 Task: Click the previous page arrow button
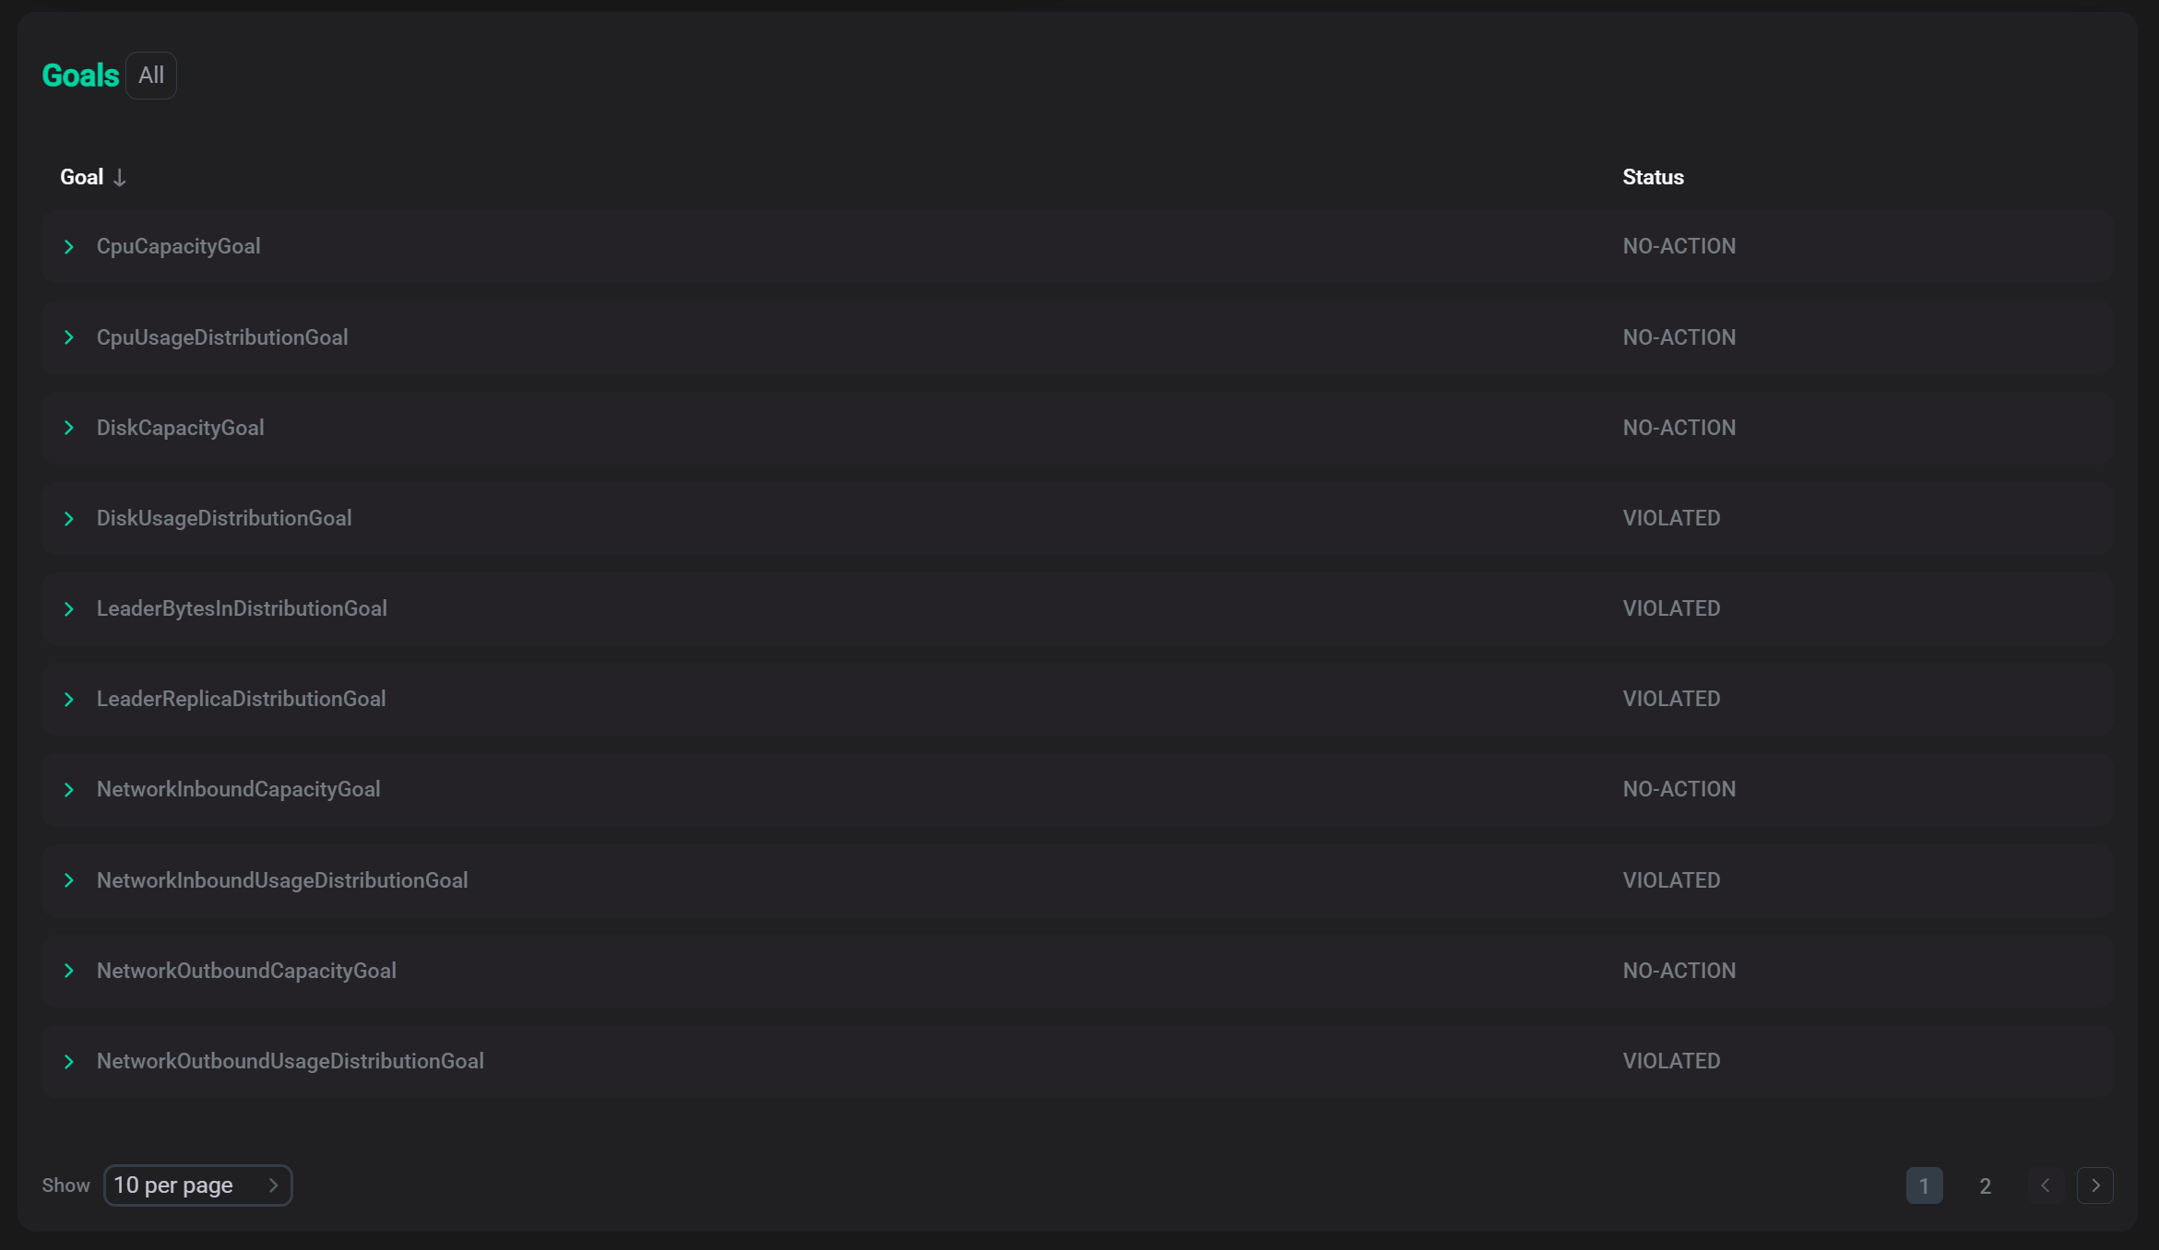[2046, 1185]
